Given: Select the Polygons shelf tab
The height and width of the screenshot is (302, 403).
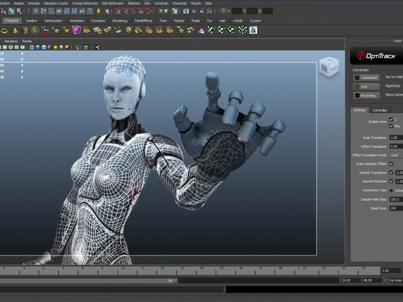Looking at the screenshot, I should point(12,21).
